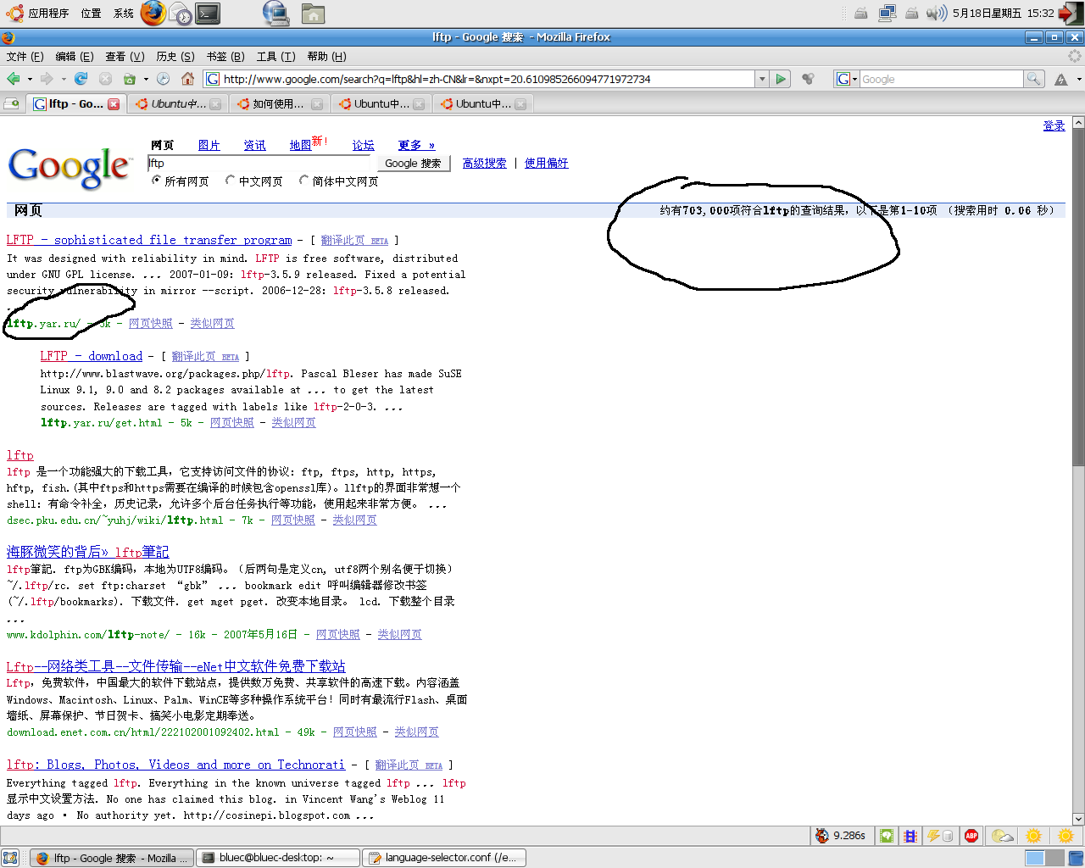
Task: Click the 登录 sign-in link
Action: click(1054, 125)
